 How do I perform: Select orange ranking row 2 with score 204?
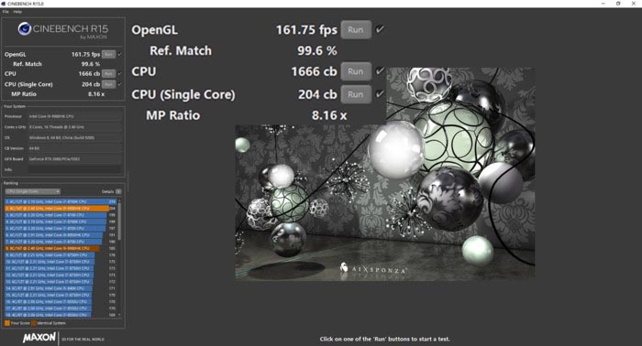(61, 209)
